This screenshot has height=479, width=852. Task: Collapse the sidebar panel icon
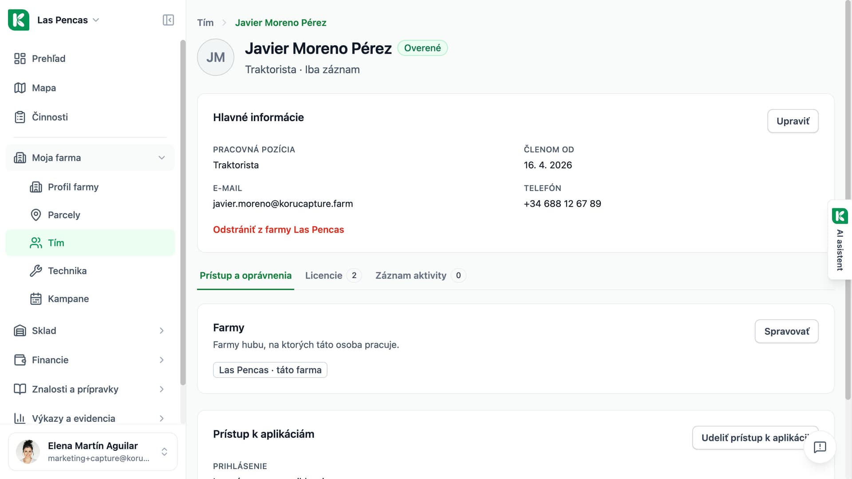(168, 20)
